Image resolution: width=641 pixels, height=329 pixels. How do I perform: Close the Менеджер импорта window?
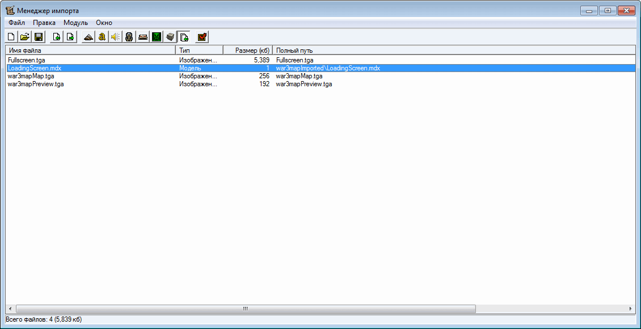click(x=626, y=11)
